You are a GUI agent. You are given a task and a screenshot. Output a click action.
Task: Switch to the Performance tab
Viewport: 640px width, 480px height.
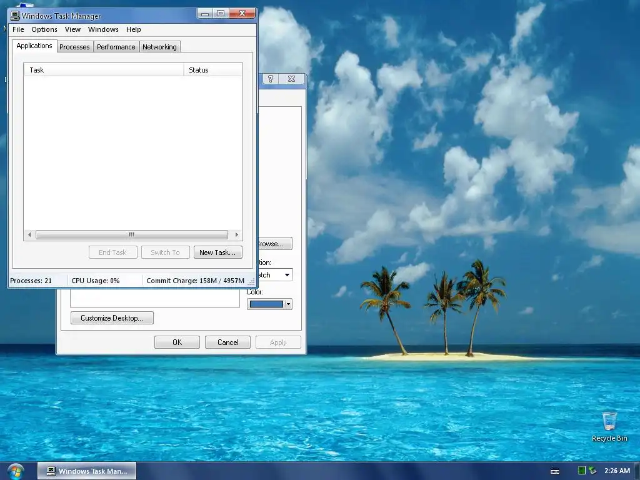coord(116,47)
